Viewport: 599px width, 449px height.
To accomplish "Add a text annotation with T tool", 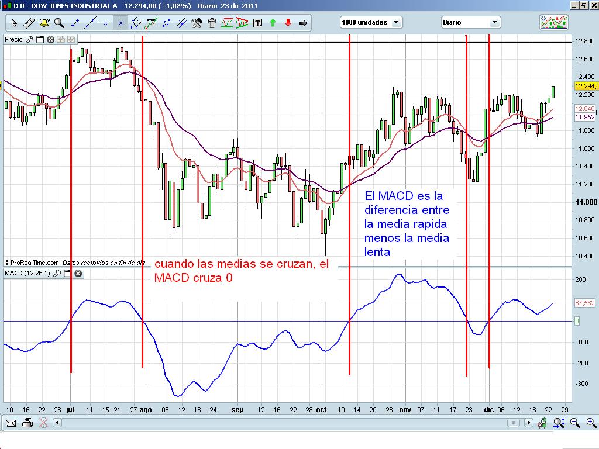I will pos(258,23).
